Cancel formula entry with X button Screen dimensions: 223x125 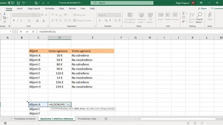tap(21, 32)
